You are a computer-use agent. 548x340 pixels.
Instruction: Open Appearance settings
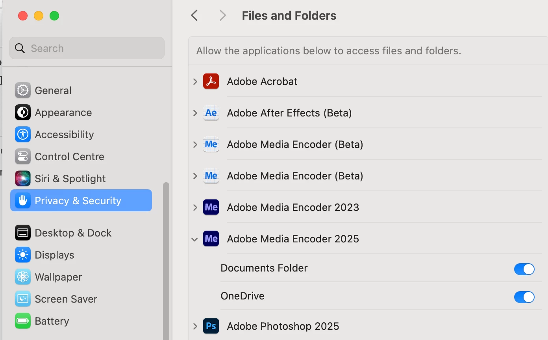coord(81,113)
